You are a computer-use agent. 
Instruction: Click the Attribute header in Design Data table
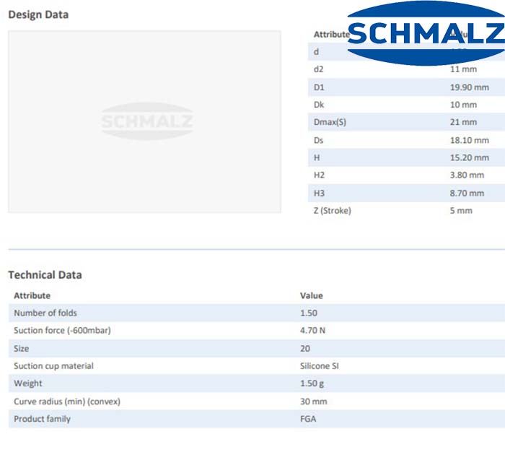(331, 35)
